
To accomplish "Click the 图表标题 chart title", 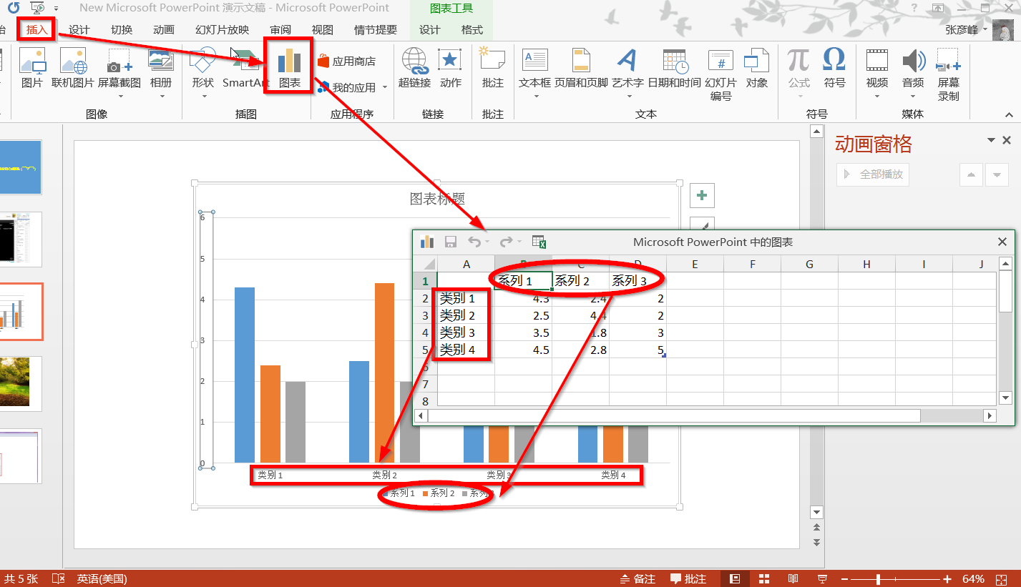I will (x=438, y=199).
